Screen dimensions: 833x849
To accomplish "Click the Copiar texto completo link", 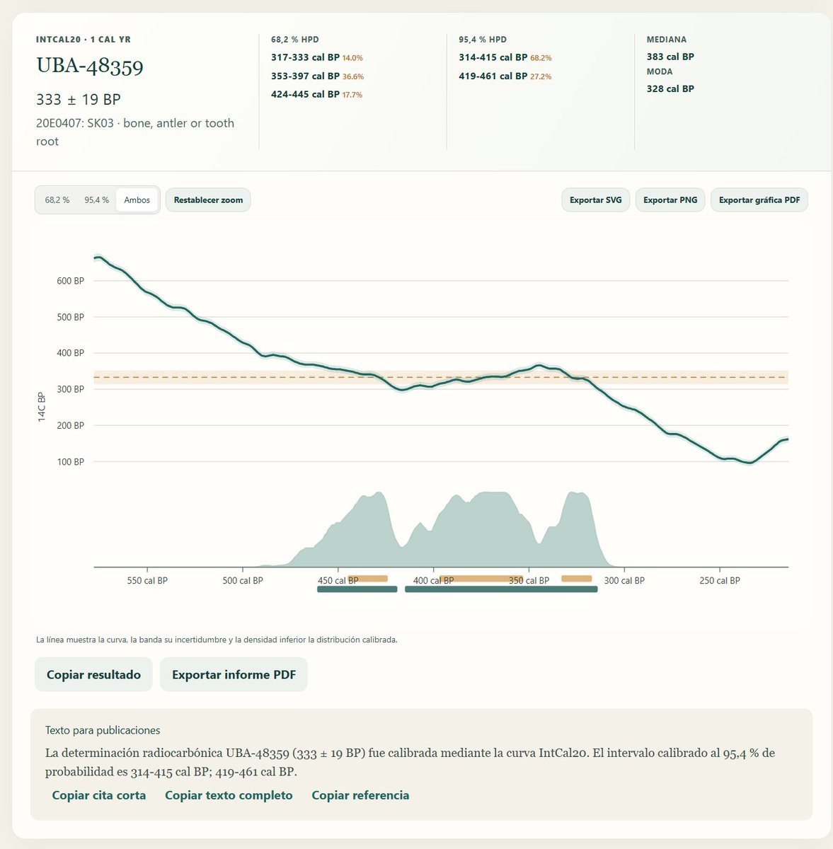I will [x=229, y=795].
